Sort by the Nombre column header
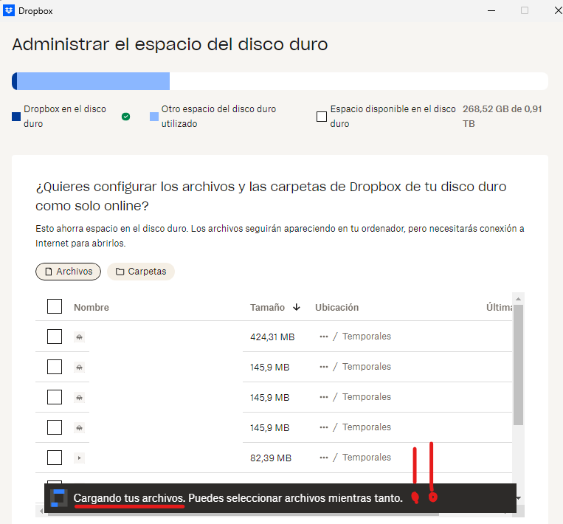563x524 pixels. pyautogui.click(x=91, y=308)
